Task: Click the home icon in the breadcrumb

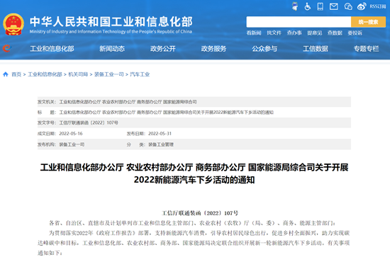Action: click(x=6, y=74)
